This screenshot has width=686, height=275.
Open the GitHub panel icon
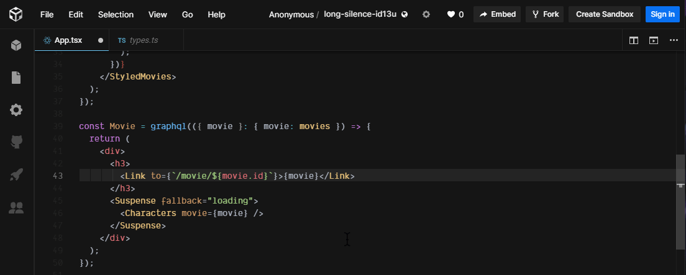[16, 142]
